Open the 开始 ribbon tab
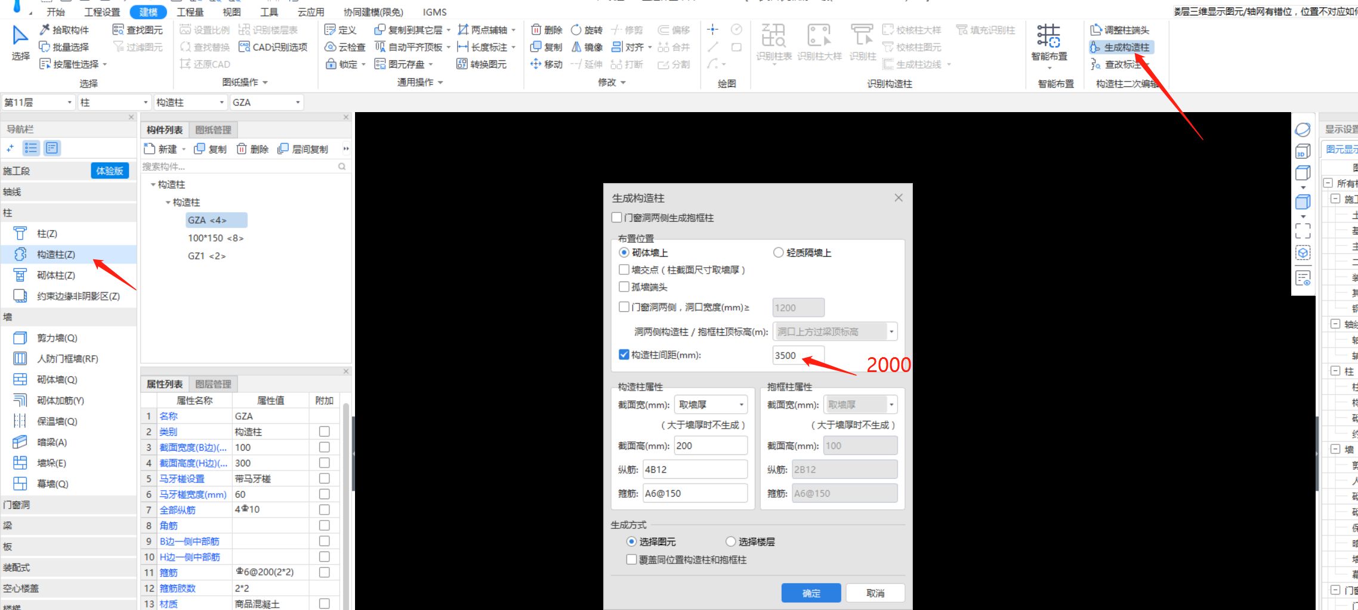 (55, 12)
